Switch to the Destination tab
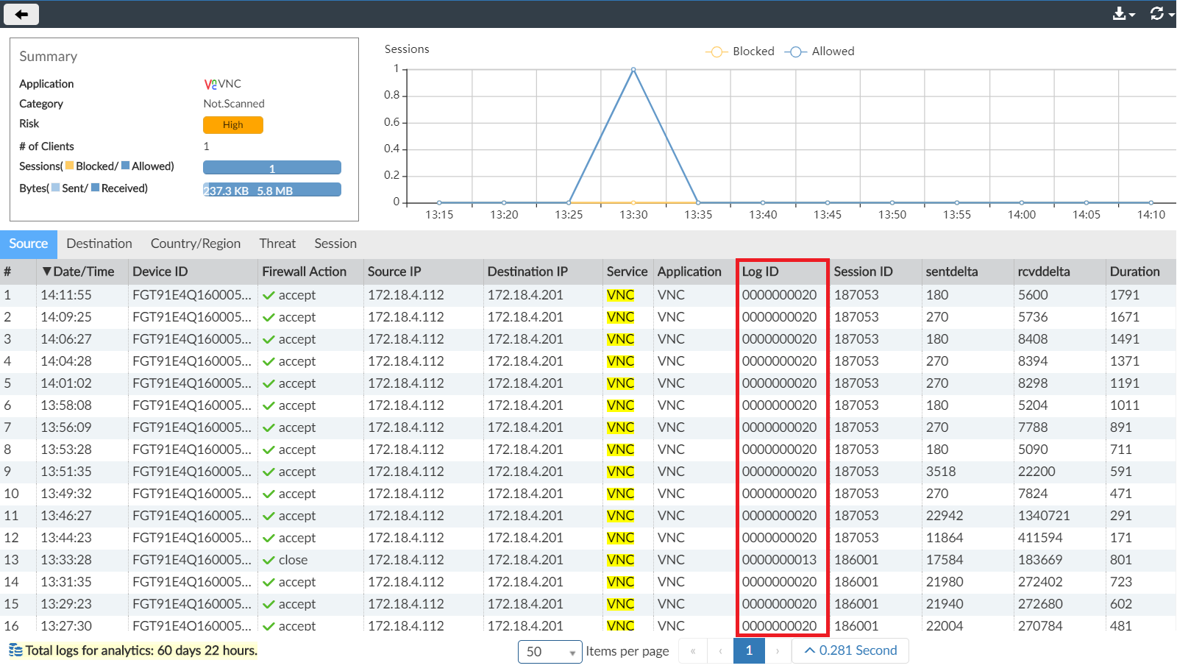Image resolution: width=1177 pixels, height=671 pixels. point(99,244)
